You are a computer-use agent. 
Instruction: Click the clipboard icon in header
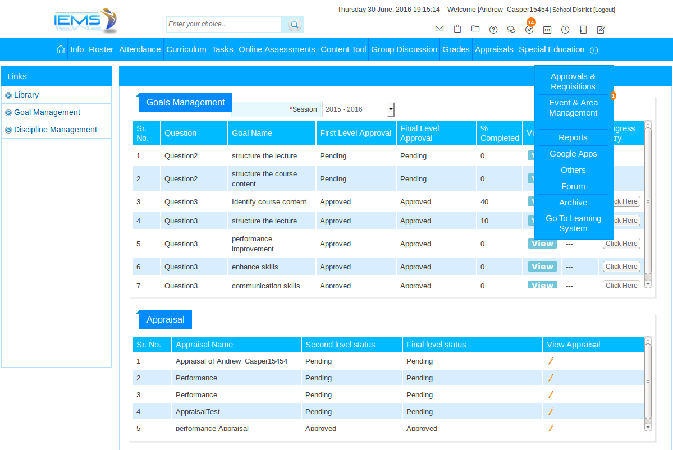tap(457, 29)
